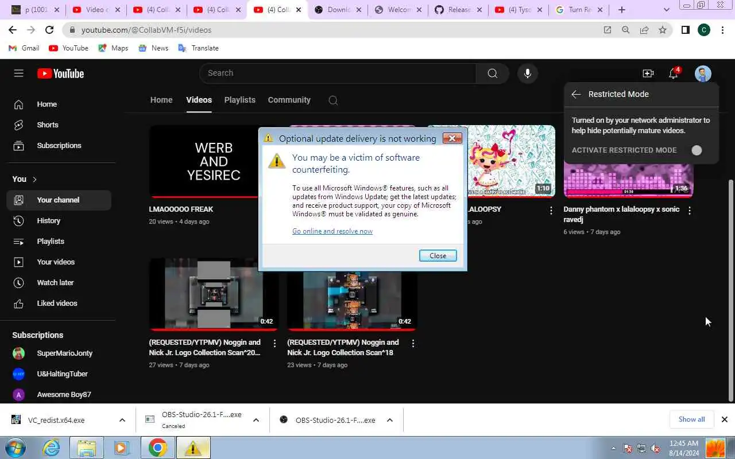Open Gmail bookmark
This screenshot has width=735, height=459.
[x=24, y=48]
